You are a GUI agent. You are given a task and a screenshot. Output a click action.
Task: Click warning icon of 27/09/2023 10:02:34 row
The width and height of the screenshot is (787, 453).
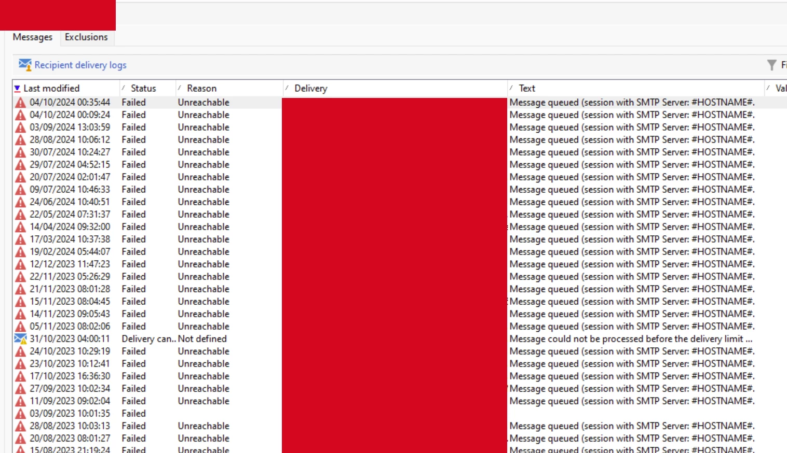point(20,389)
